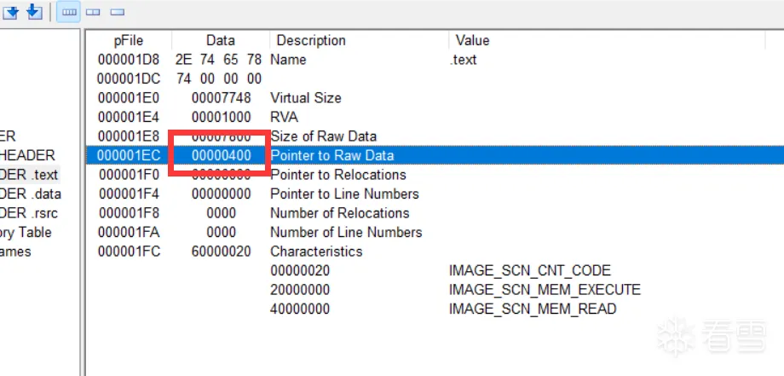The width and height of the screenshot is (784, 376).
Task: Select the four-segment byte view icon
Action: coord(70,12)
